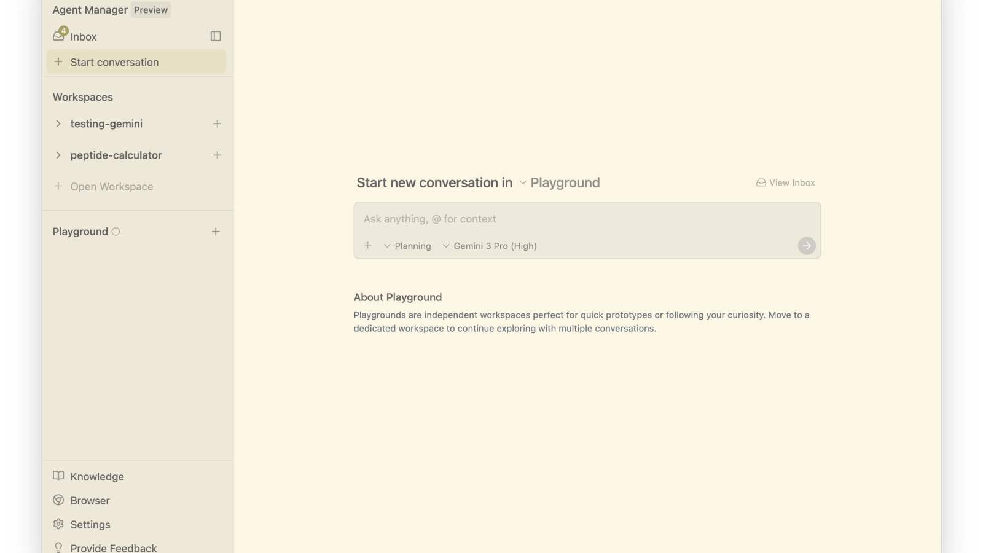Open Gemini 3 Pro model selector
Image resolution: width=983 pixels, height=553 pixels.
(x=490, y=246)
